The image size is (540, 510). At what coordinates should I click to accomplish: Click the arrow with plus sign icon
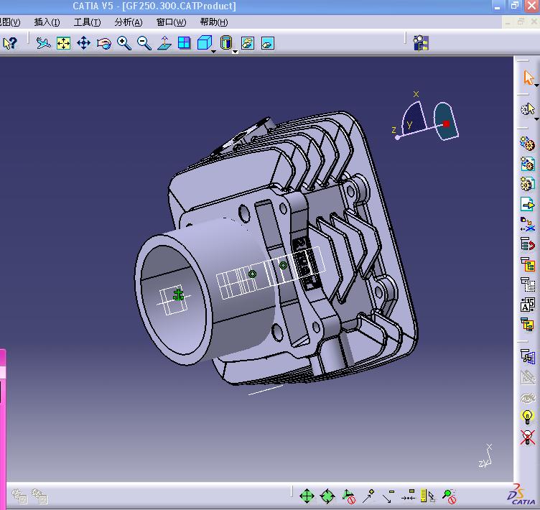368,496
